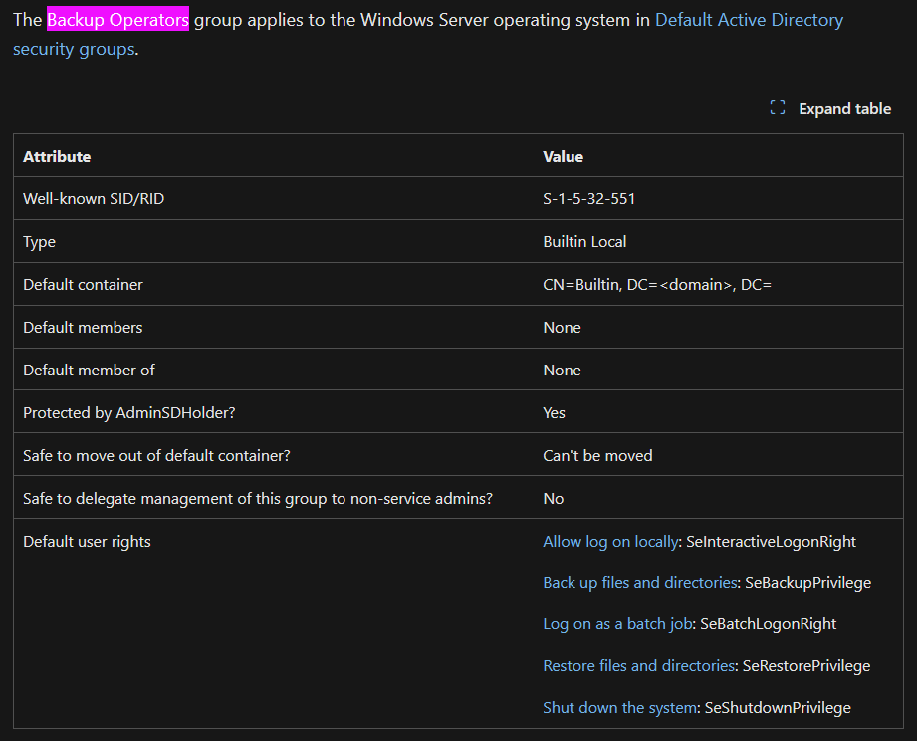917x741 pixels.
Task: Select the SeBatchLogonRight text
Action: [768, 624]
